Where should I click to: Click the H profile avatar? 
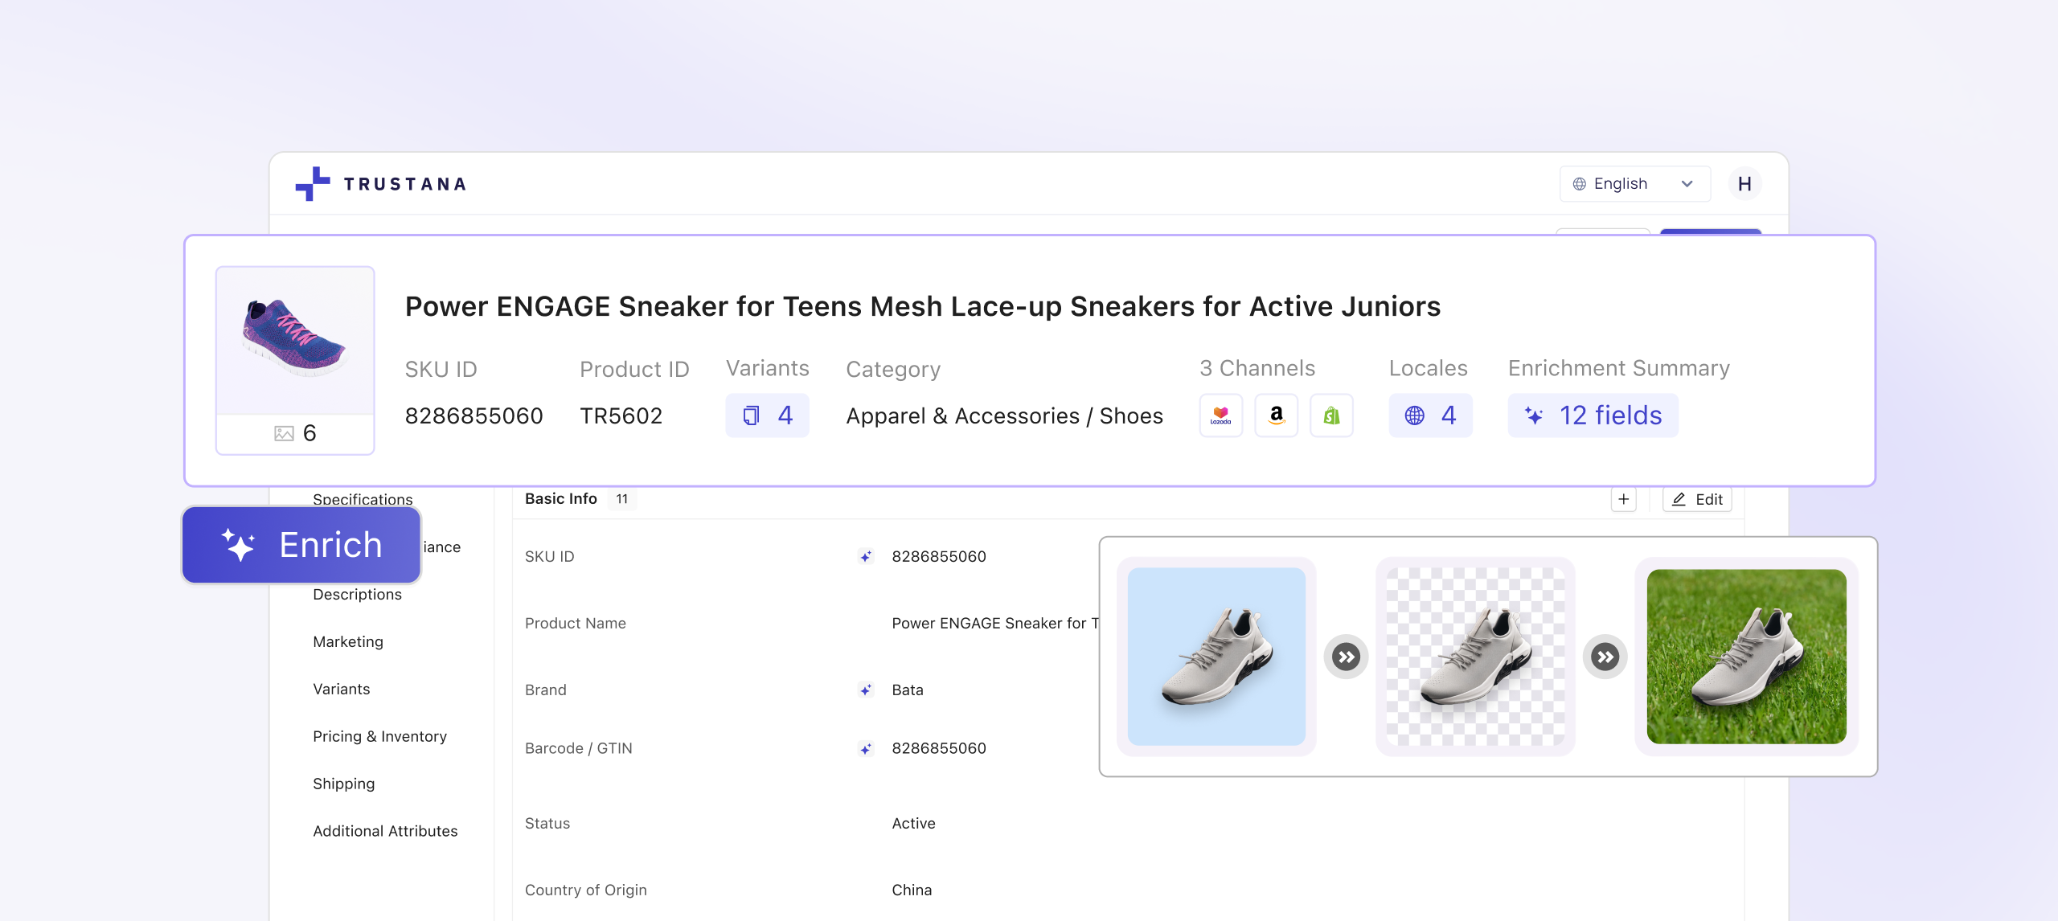(1744, 183)
